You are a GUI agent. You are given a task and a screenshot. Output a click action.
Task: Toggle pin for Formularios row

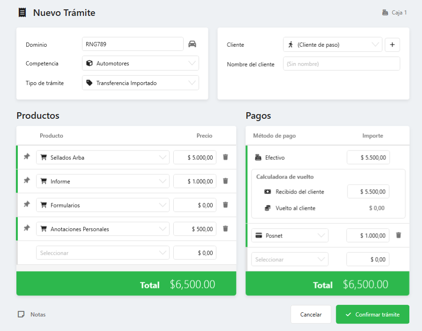pos(27,204)
